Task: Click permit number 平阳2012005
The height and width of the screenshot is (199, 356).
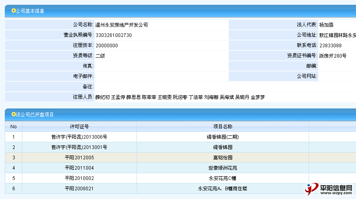Action: pos(79,158)
